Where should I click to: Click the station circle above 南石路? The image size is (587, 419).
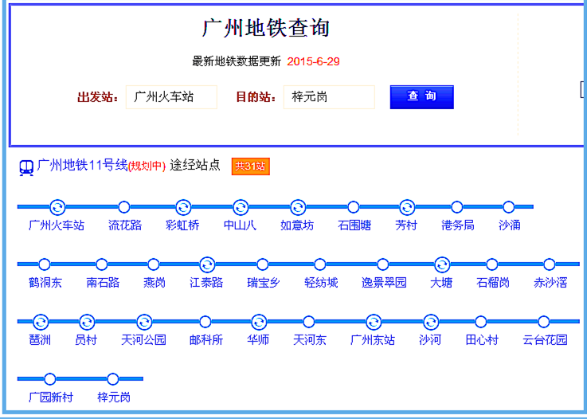coord(101,264)
